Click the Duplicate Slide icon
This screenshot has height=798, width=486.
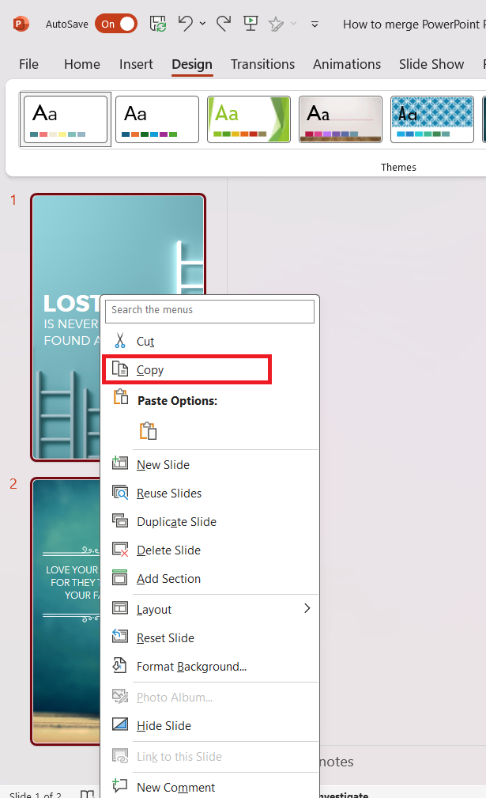[x=120, y=520]
